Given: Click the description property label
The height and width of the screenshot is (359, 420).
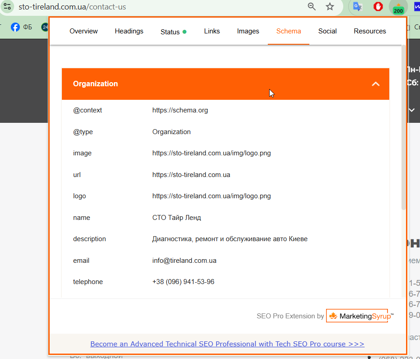Looking at the screenshot, I should [x=89, y=239].
